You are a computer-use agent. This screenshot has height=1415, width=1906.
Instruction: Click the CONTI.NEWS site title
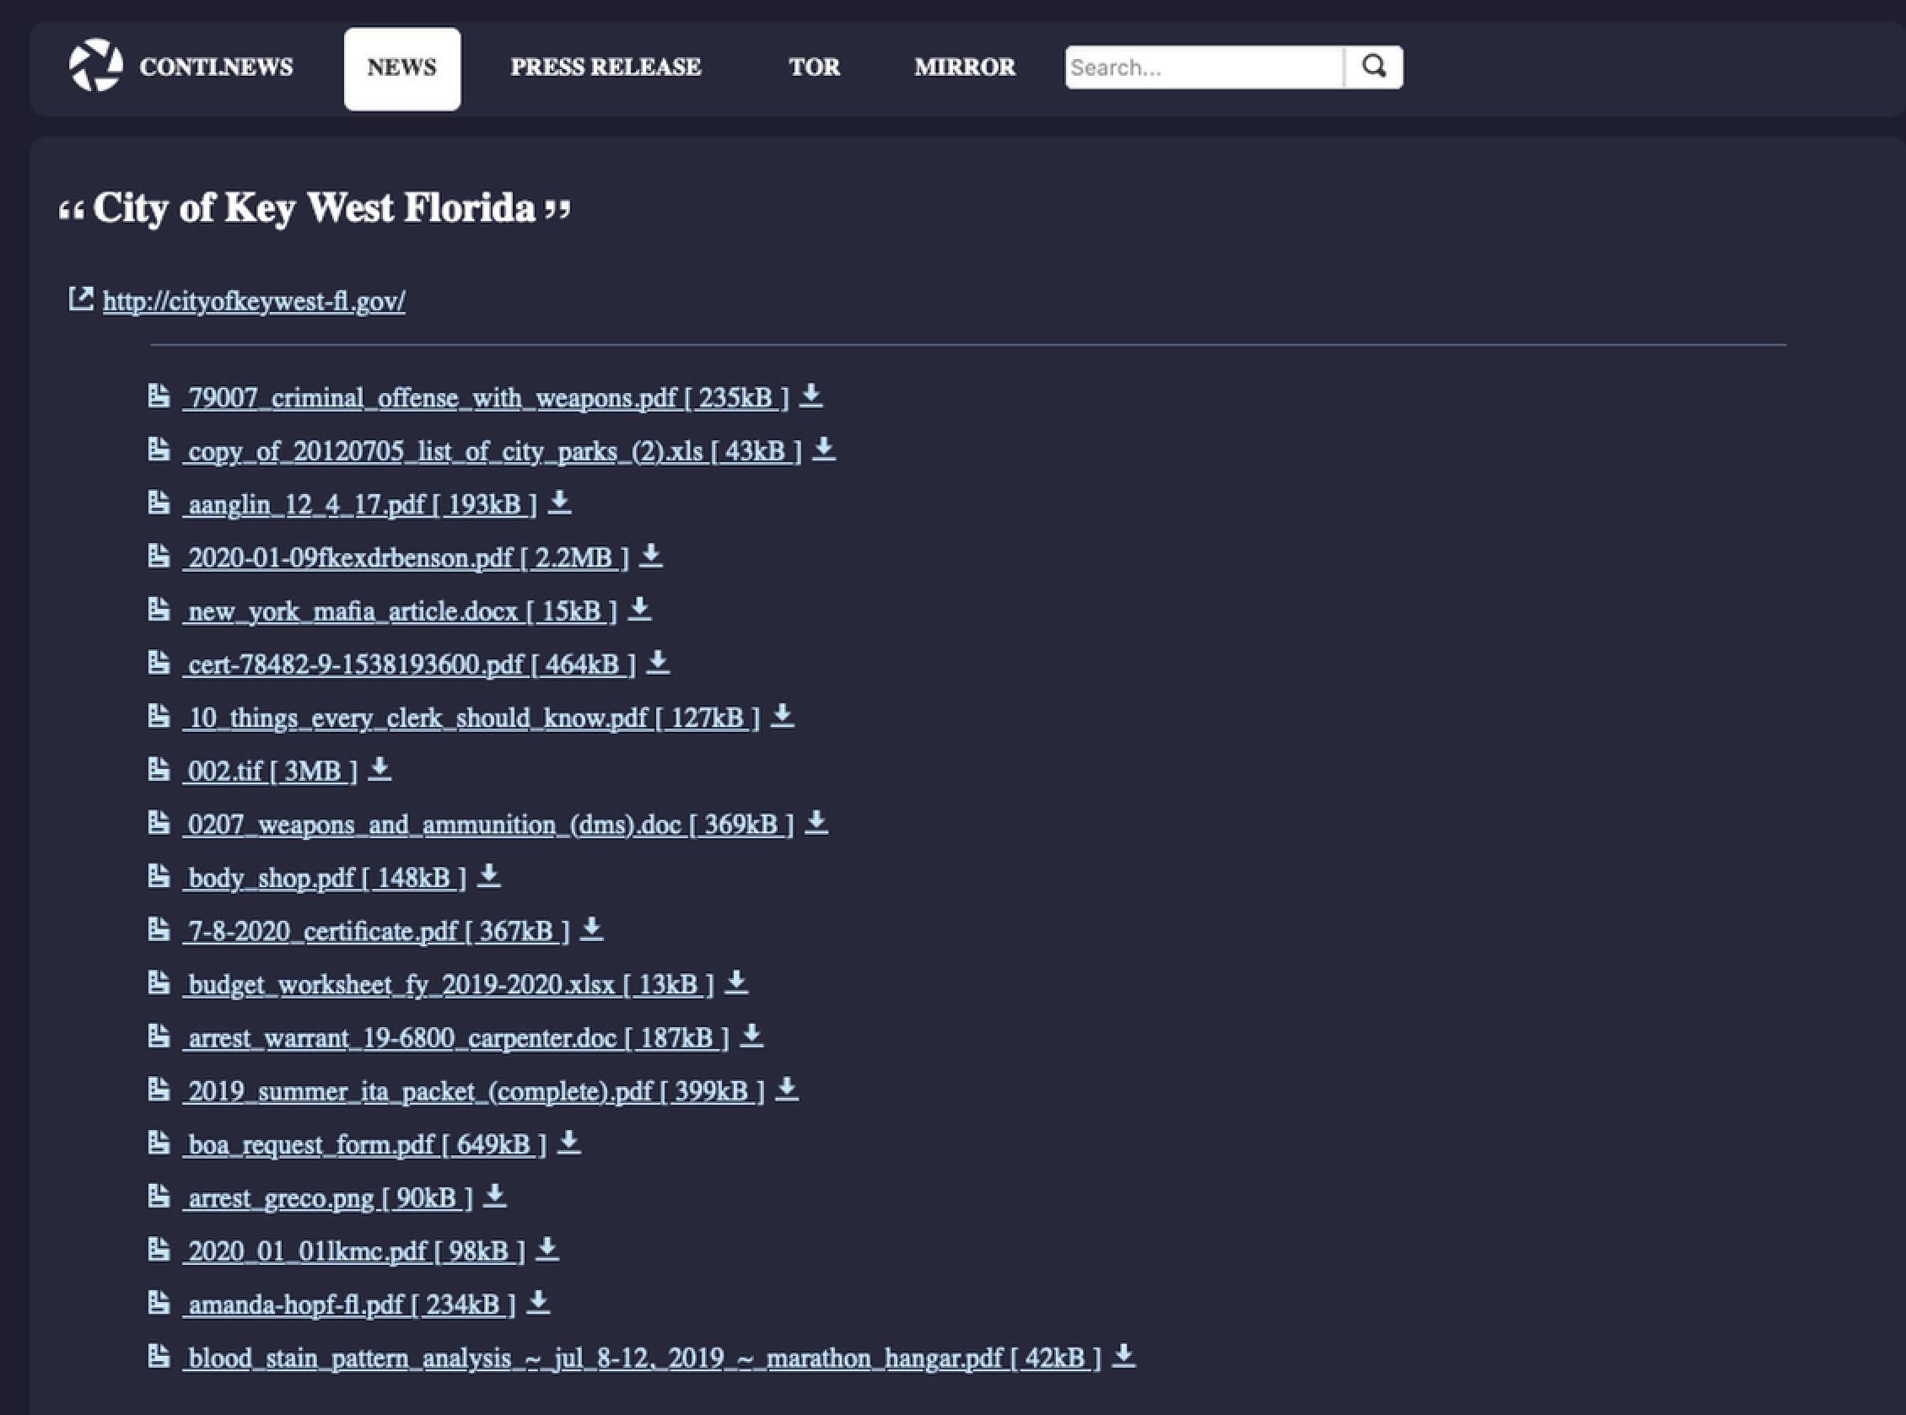pyautogui.click(x=216, y=67)
